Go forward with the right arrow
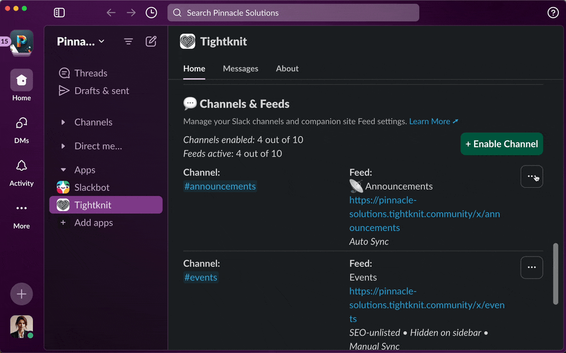The image size is (566, 353). pos(131,12)
